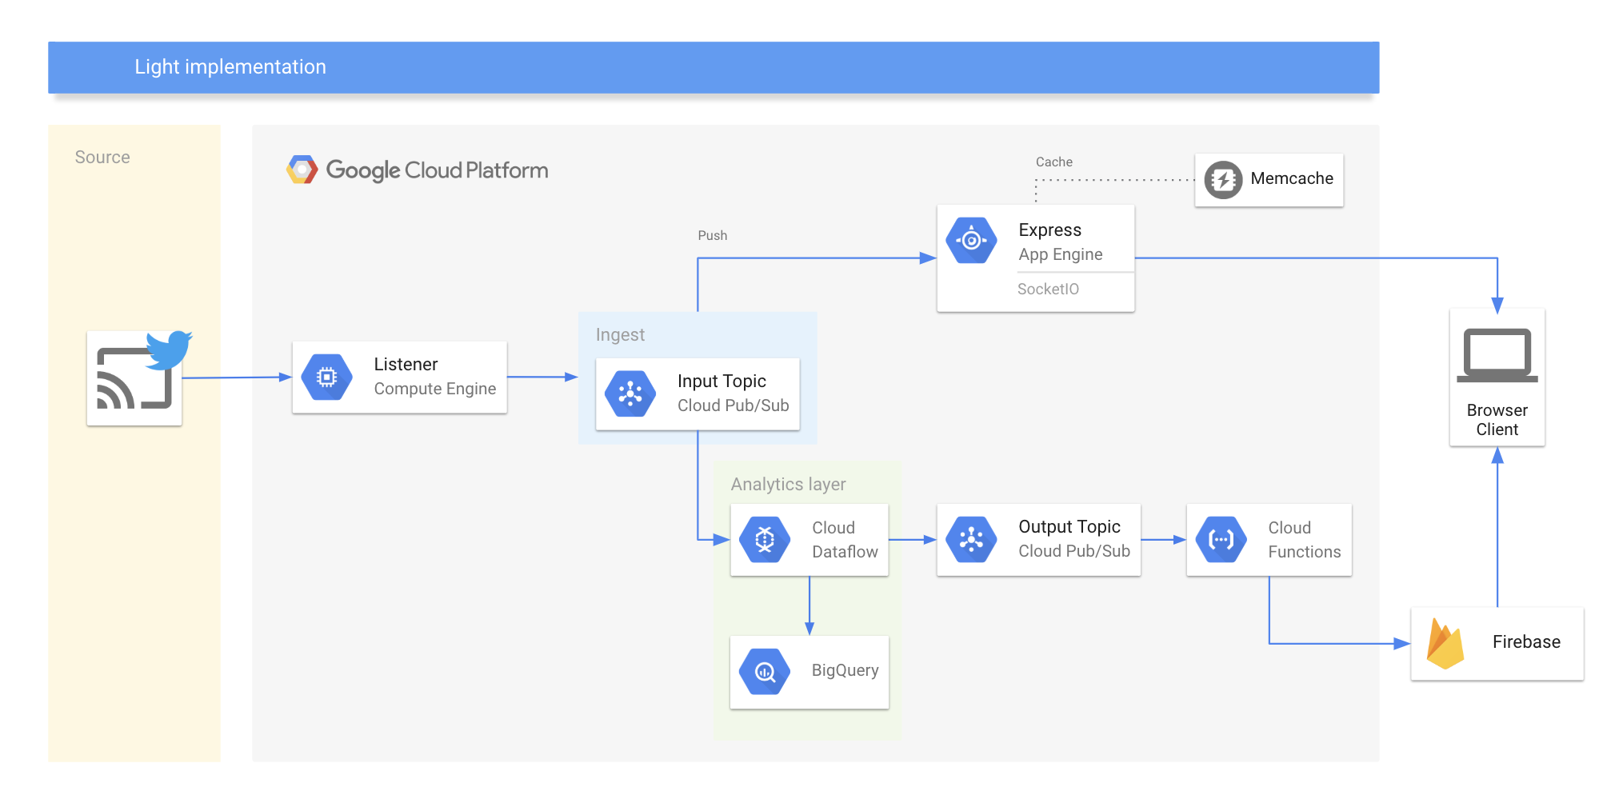
Task: Click the BigQuery hexagon icon
Action: (x=765, y=671)
